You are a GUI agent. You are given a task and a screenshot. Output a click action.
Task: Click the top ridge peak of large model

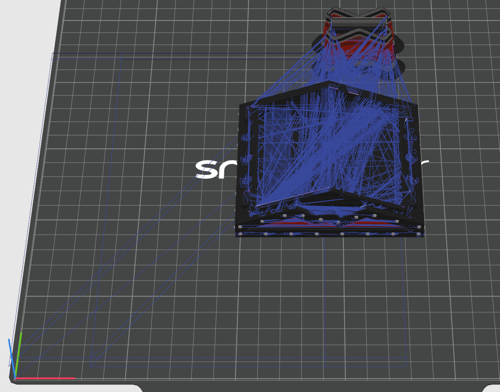click(x=329, y=82)
